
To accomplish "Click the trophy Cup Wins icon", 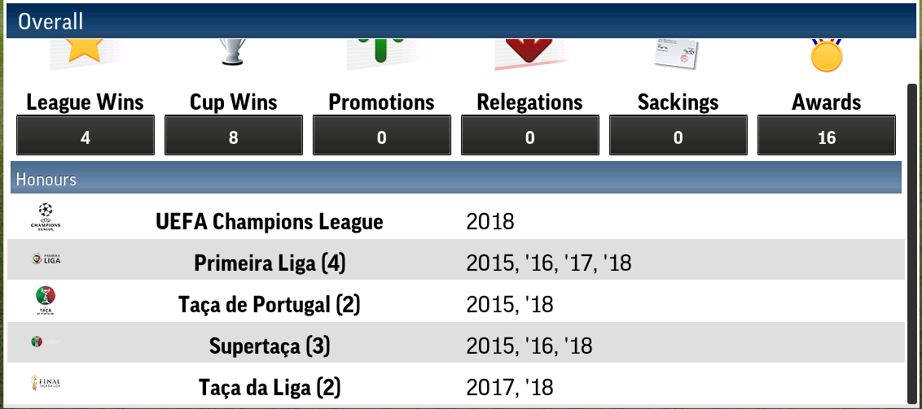I will click(234, 52).
